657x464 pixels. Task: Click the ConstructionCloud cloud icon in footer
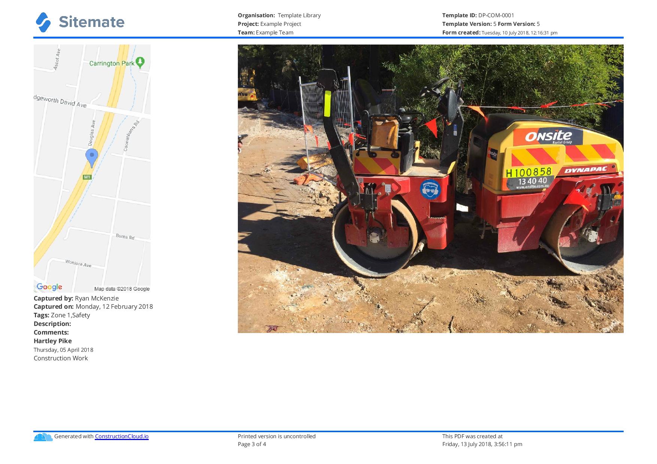point(43,437)
